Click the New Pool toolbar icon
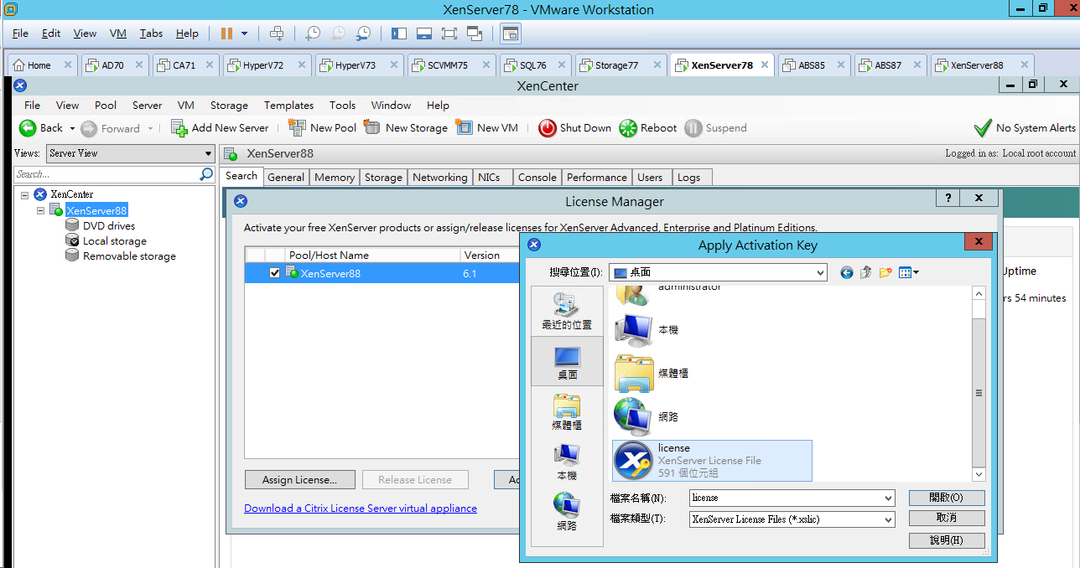Screen dimensions: 1080x568 click(x=297, y=127)
